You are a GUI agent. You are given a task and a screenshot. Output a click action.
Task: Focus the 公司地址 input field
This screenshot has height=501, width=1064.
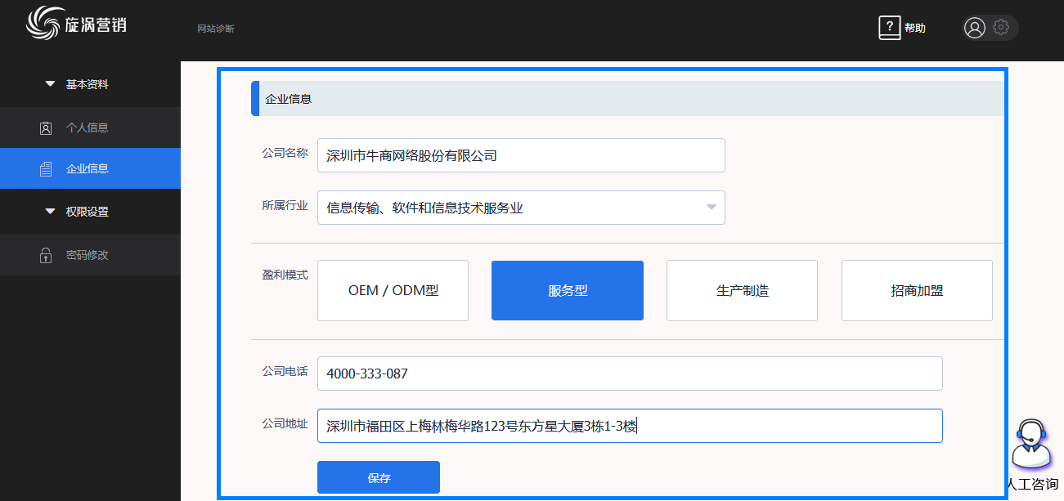click(x=630, y=426)
